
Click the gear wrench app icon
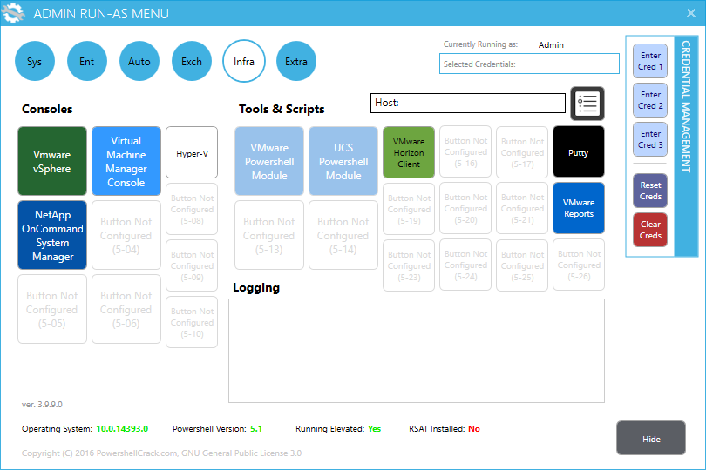[x=13, y=13]
